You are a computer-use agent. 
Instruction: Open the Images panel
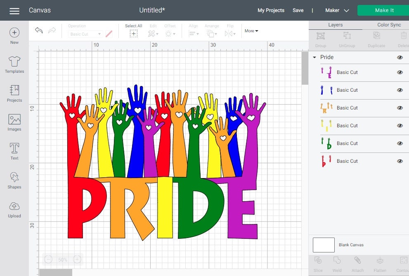(14, 121)
